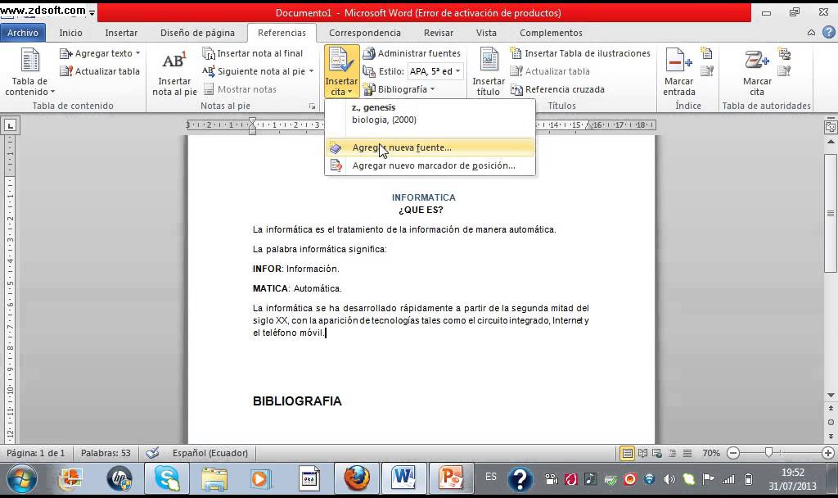838x498 pixels.
Task: Expand the Siguiente nota al pie arrow
Action: [311, 71]
